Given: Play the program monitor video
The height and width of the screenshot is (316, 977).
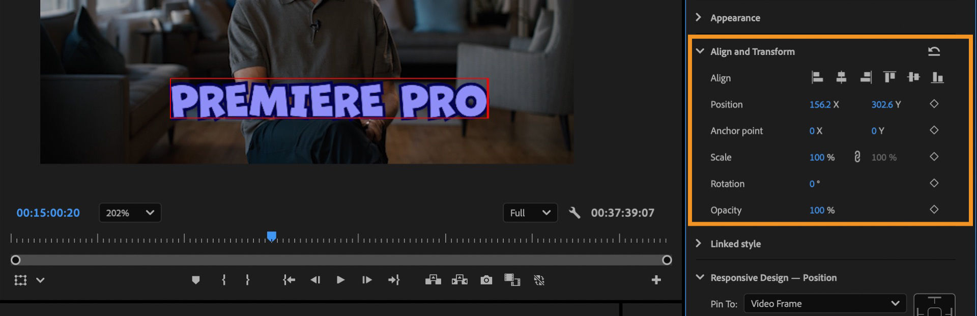Looking at the screenshot, I should point(340,280).
